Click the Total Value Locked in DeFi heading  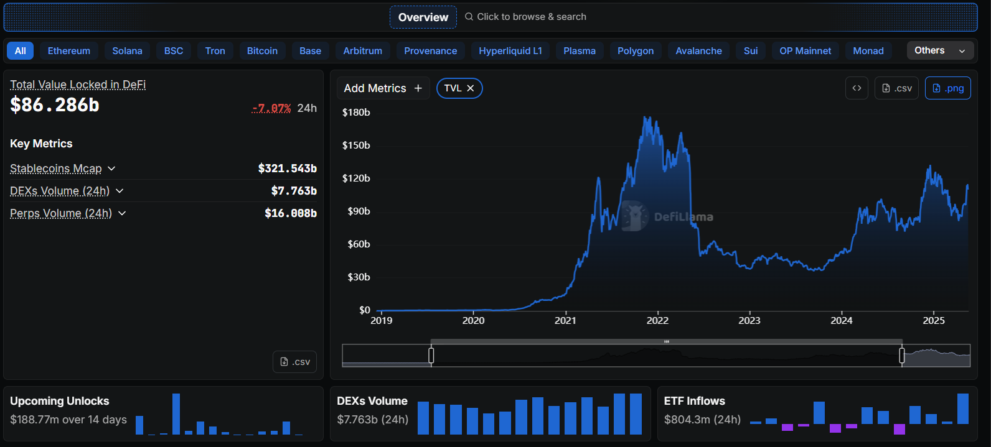coord(78,85)
